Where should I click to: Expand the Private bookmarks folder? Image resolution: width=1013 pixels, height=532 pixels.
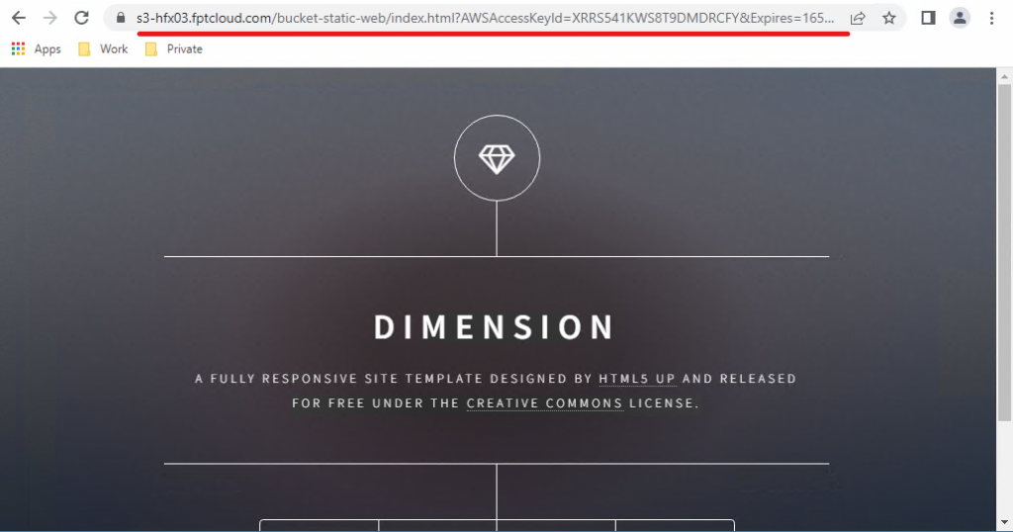coord(174,48)
